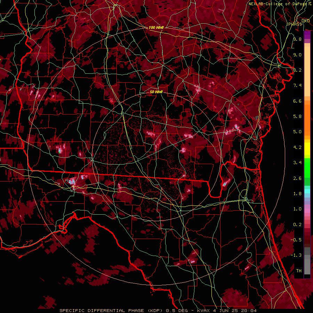Image resolution: width=313 pixels, height=313 pixels.
Task: Click the 0.2 legend value
Action: click(x=297, y=225)
